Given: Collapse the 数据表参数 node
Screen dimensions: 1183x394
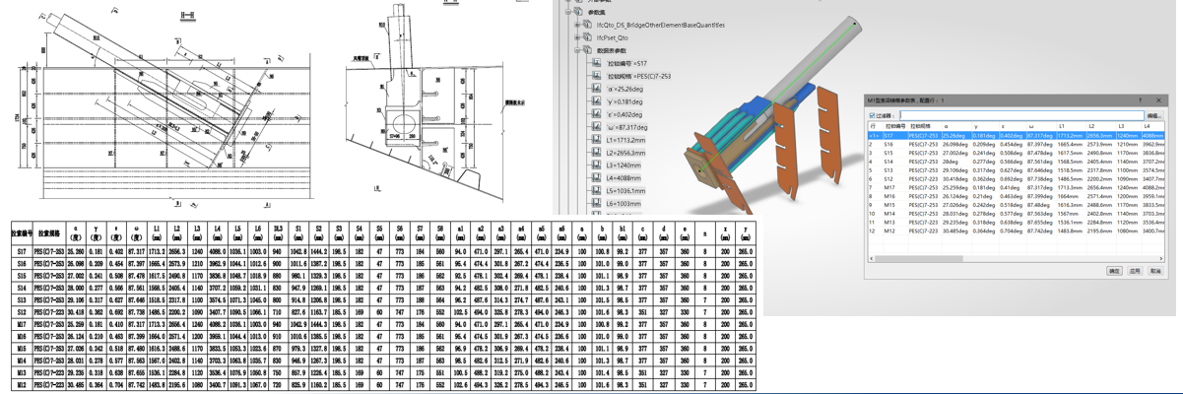Looking at the screenshot, I should (x=577, y=51).
